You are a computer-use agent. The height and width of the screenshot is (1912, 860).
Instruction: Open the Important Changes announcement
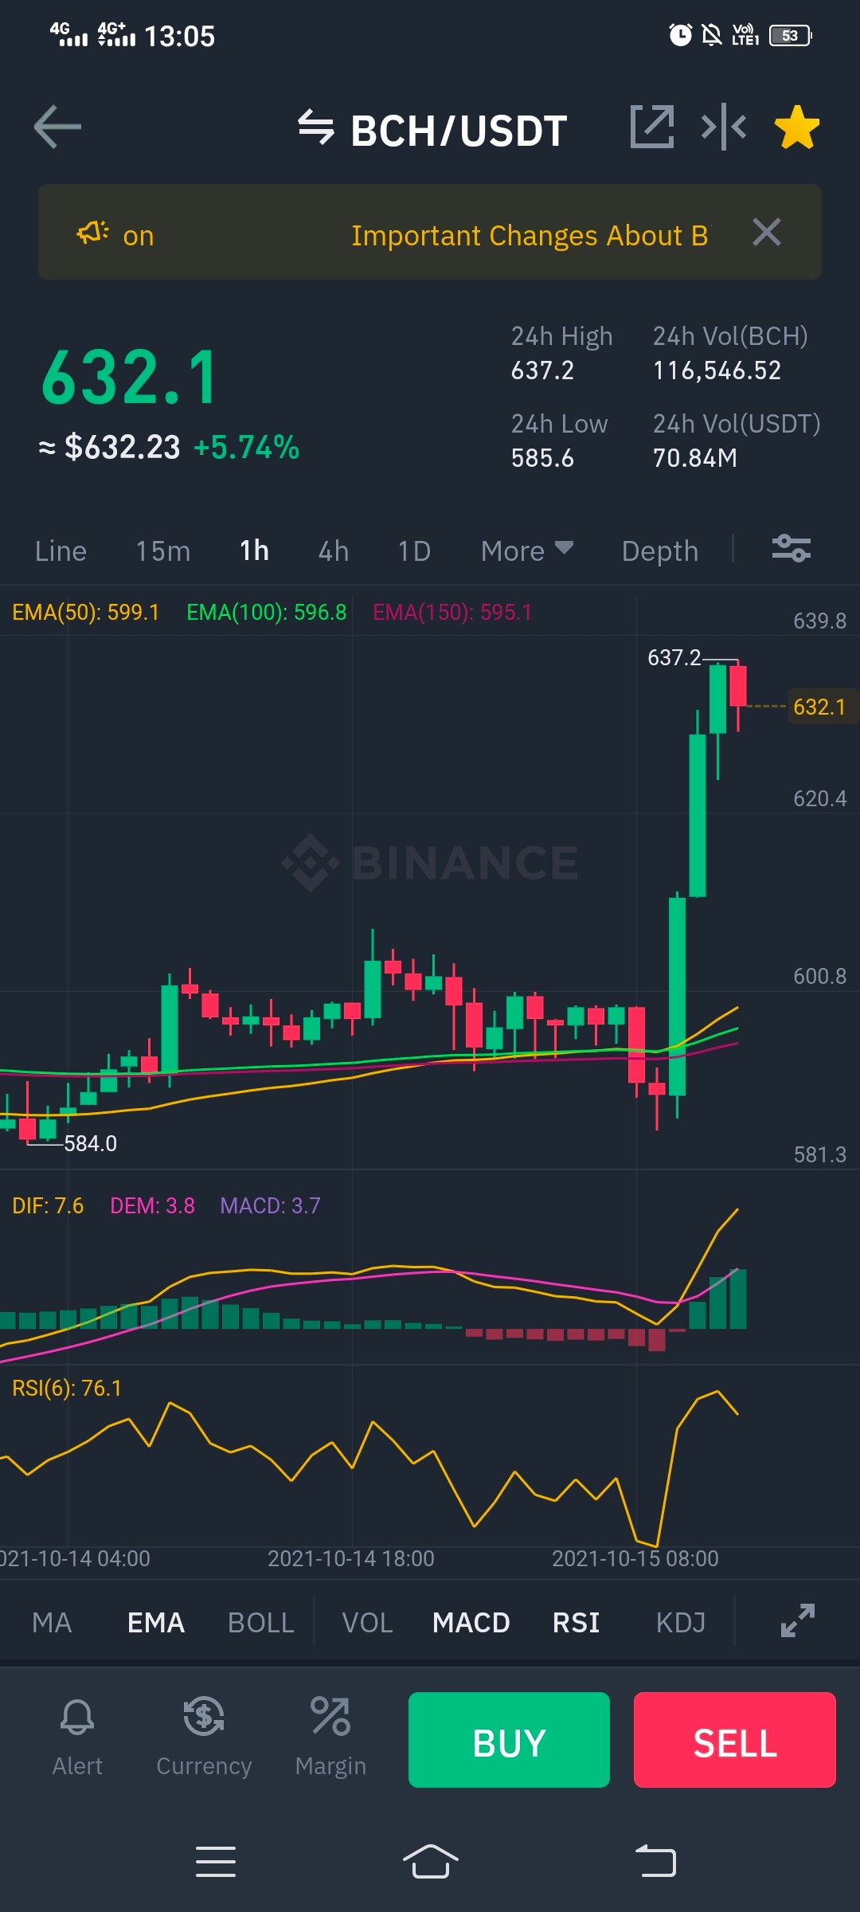coord(530,236)
